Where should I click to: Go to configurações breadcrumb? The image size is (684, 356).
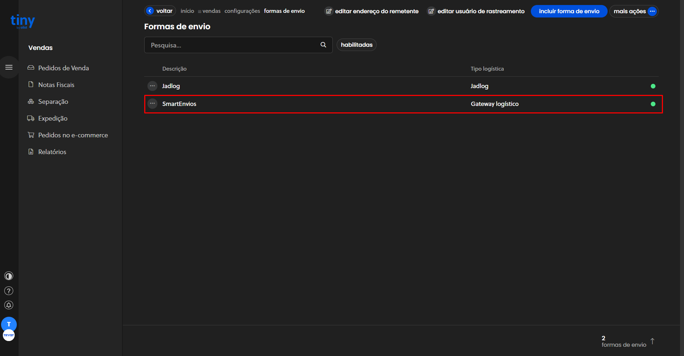(x=242, y=11)
